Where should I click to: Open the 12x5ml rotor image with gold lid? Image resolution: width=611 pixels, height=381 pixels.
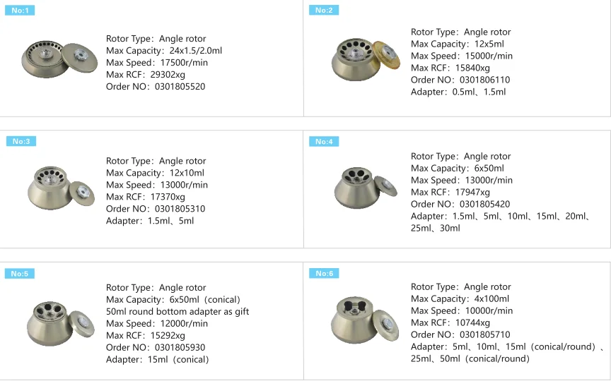click(361, 59)
